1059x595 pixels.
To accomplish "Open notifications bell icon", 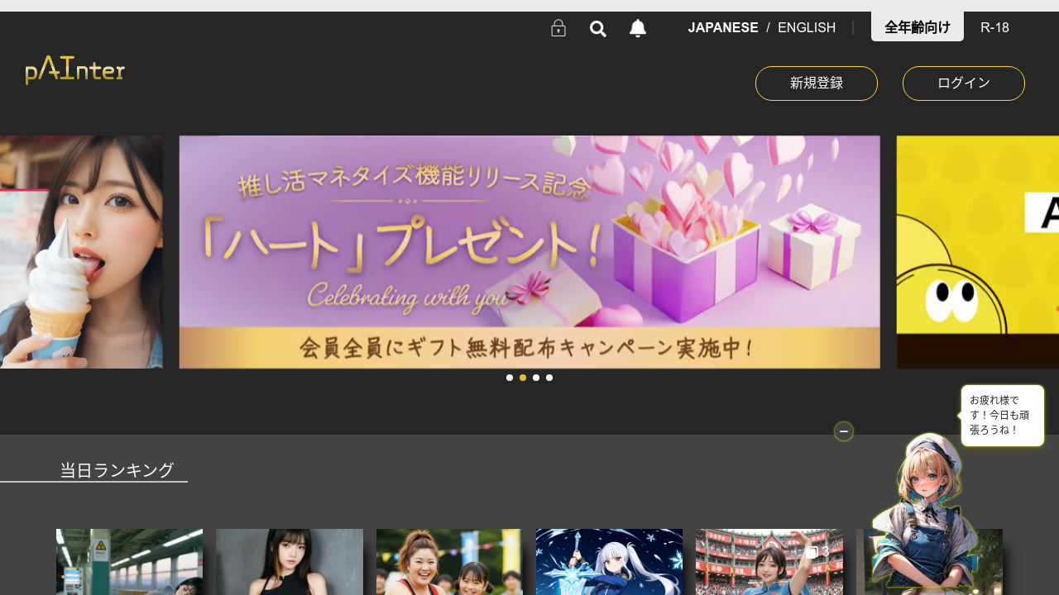I will click(638, 29).
